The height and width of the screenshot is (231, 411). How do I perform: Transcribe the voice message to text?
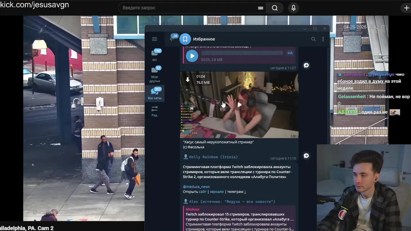(x=290, y=53)
